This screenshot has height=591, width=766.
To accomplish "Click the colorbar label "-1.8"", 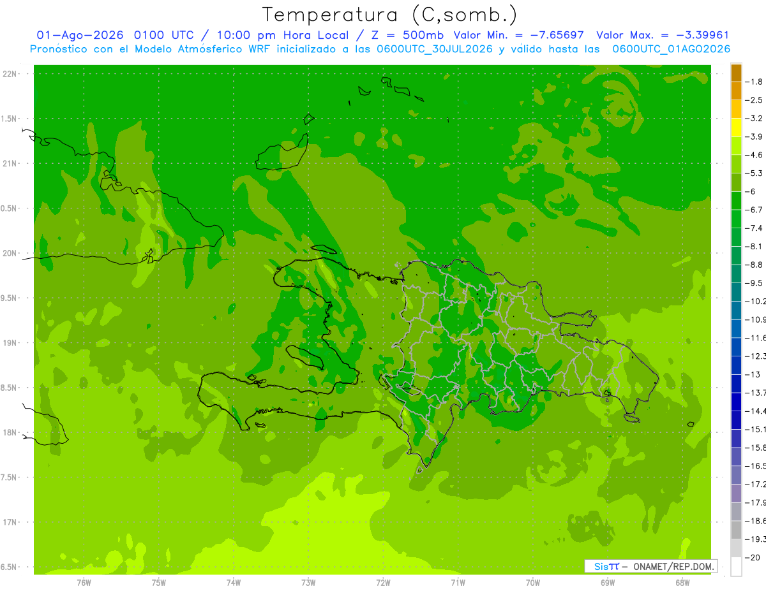I will [x=755, y=82].
